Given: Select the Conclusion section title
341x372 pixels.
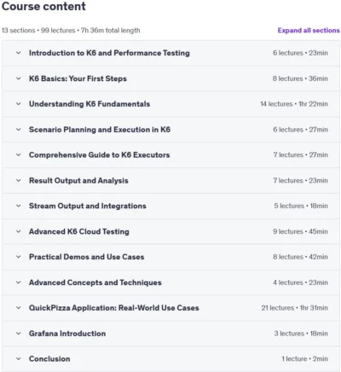Looking at the screenshot, I should point(49,358).
